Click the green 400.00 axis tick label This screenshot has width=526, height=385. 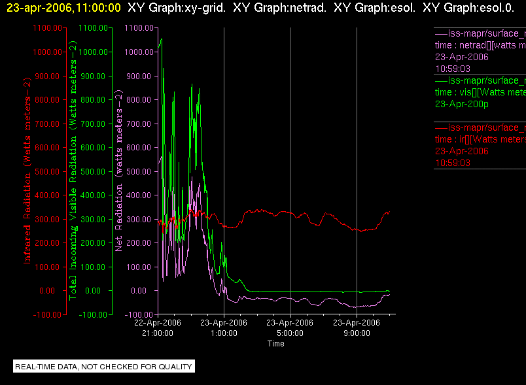click(93, 195)
